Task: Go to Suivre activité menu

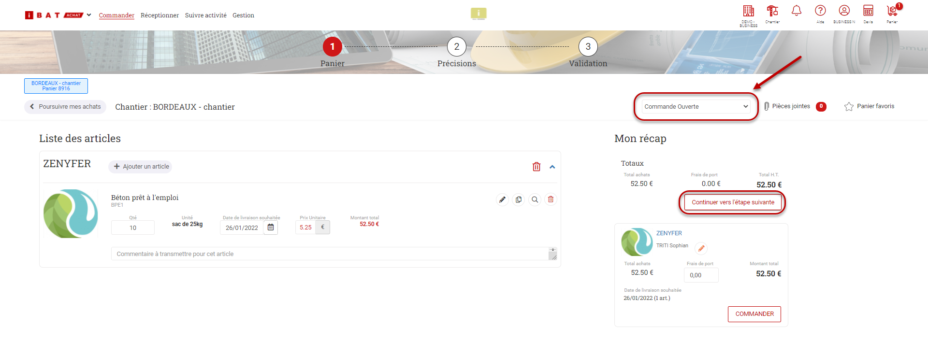Action: [x=205, y=15]
